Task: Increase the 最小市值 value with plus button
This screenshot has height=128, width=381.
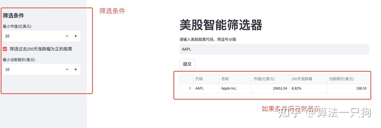Action: 76,36
